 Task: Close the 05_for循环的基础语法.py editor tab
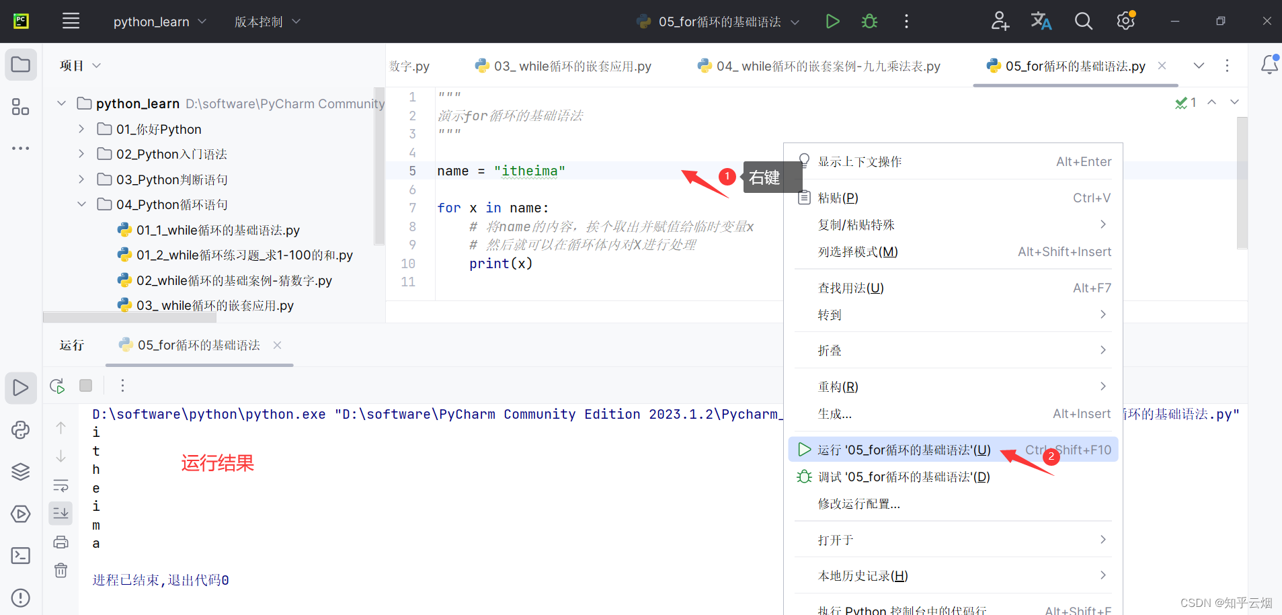coord(1162,66)
